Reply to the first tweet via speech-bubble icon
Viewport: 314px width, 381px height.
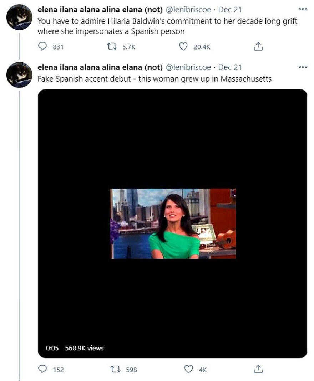42,47
